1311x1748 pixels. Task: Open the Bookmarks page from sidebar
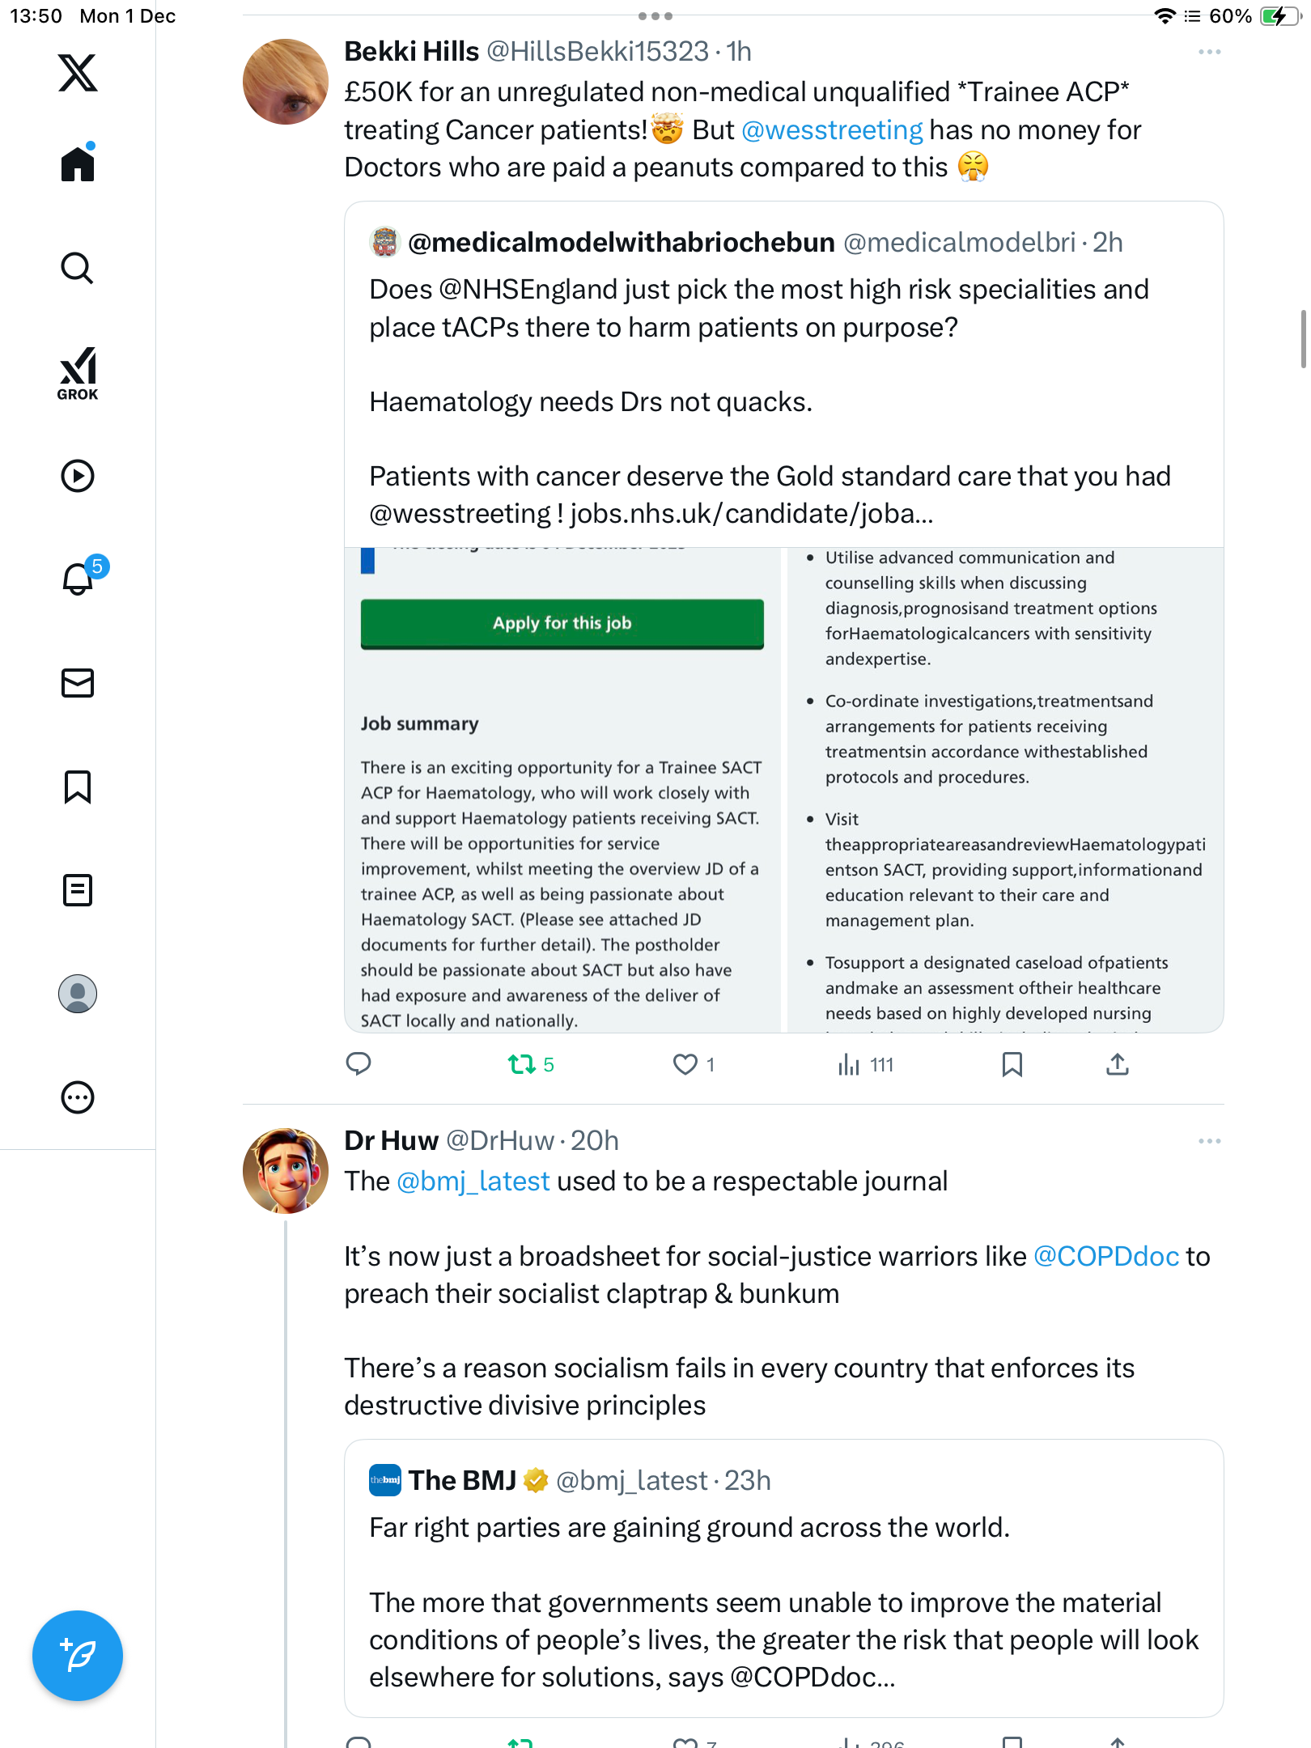pos(78,787)
